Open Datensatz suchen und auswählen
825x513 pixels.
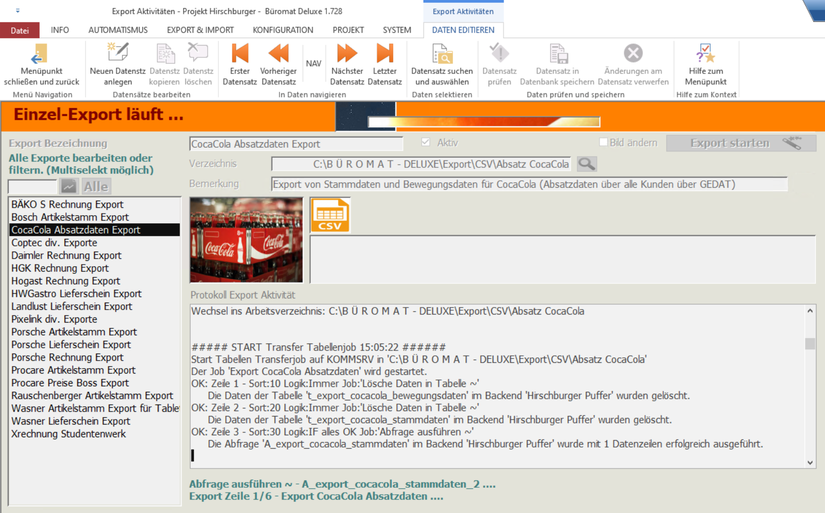tap(442, 54)
